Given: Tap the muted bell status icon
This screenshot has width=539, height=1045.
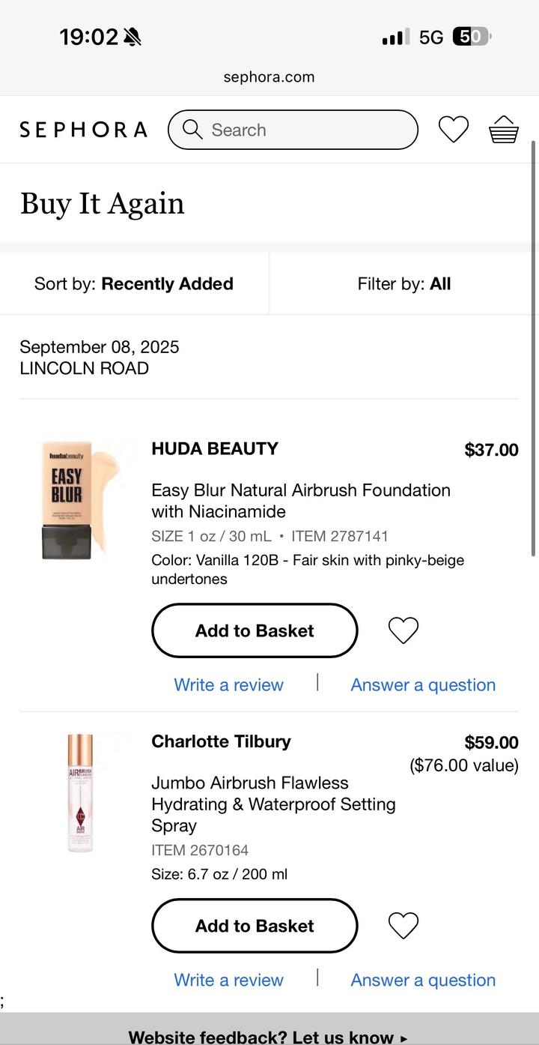Looking at the screenshot, I should 133,37.
